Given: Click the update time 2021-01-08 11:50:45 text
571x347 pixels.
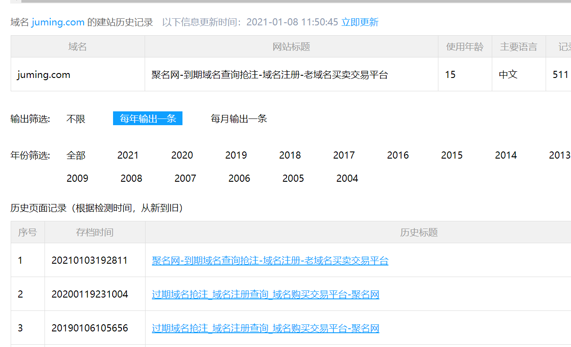Looking at the screenshot, I should tap(292, 22).
